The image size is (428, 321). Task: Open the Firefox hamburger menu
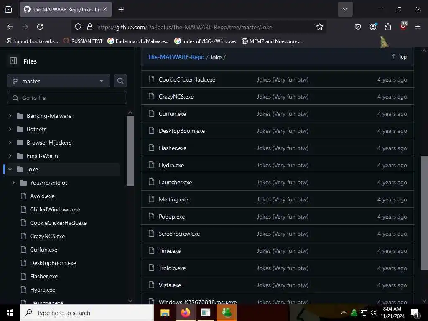418,27
